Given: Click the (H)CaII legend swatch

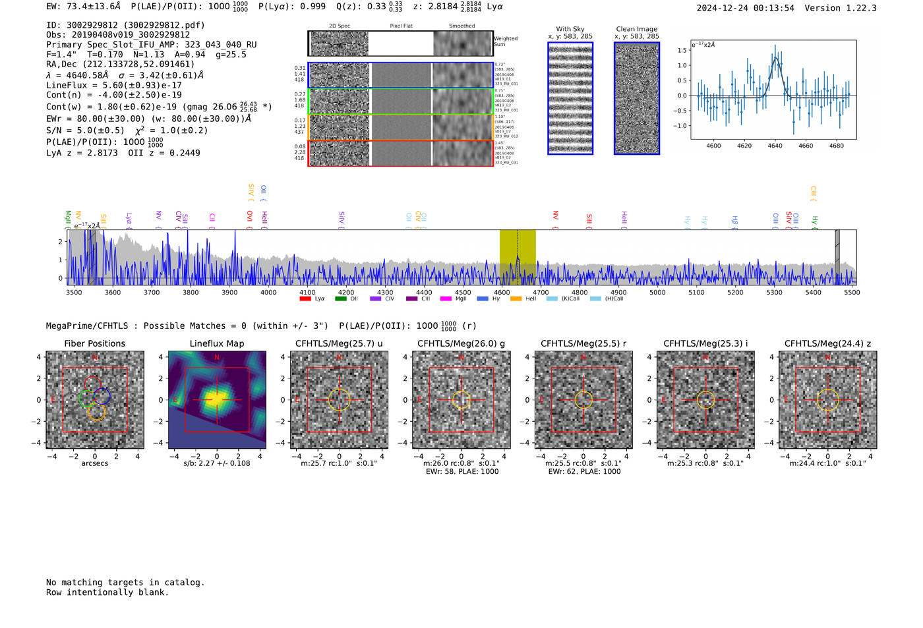Looking at the screenshot, I should [x=595, y=299].
